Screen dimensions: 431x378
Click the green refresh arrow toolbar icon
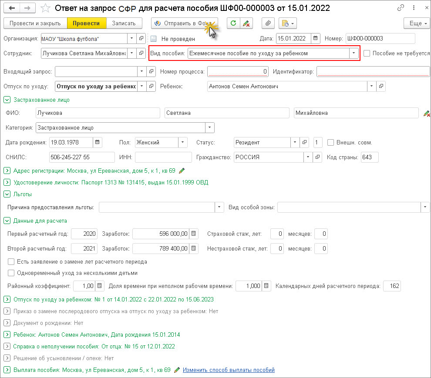233,23
